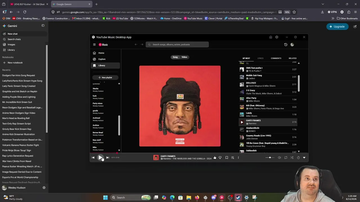The width and height of the screenshot is (360, 202).
Task: Save the song to library bookmark icon
Action: tap(227, 158)
